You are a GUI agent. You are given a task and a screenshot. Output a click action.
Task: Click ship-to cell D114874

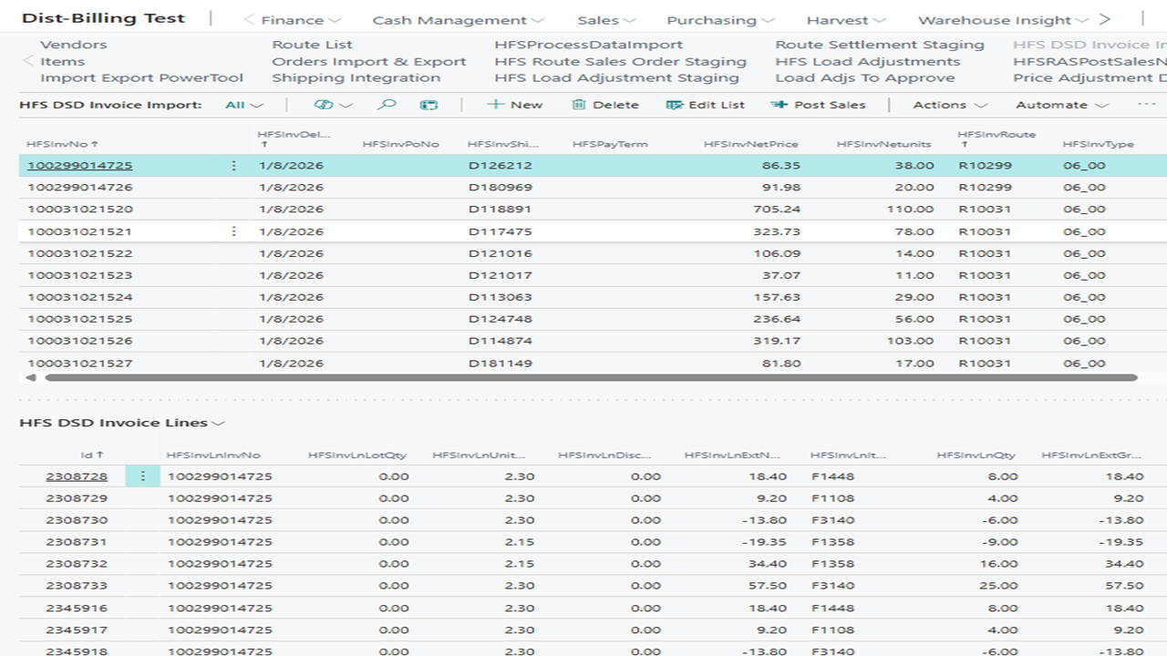[x=500, y=341]
